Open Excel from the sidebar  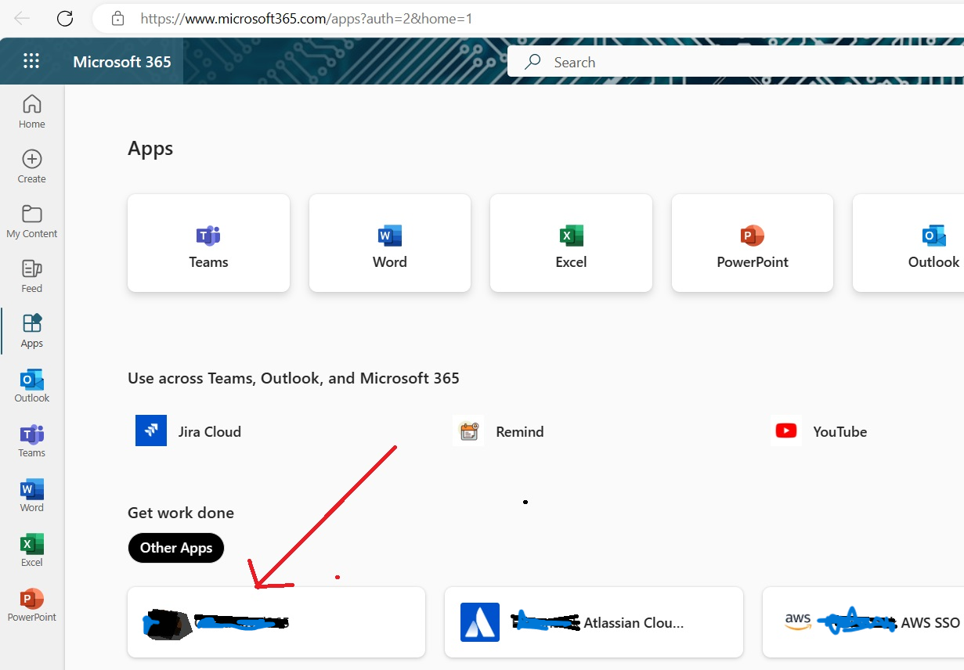coord(32,550)
